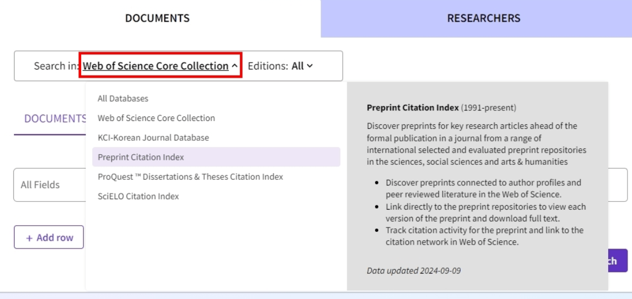Select Preprint Citation Index option
Viewport: 632px width, 299px height.
point(216,157)
